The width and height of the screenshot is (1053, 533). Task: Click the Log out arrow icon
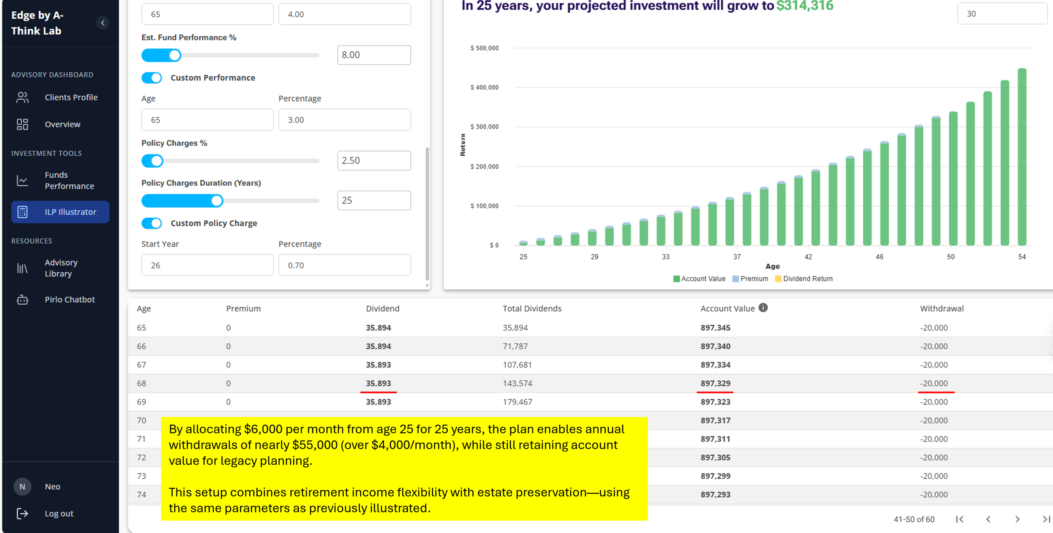(22, 514)
